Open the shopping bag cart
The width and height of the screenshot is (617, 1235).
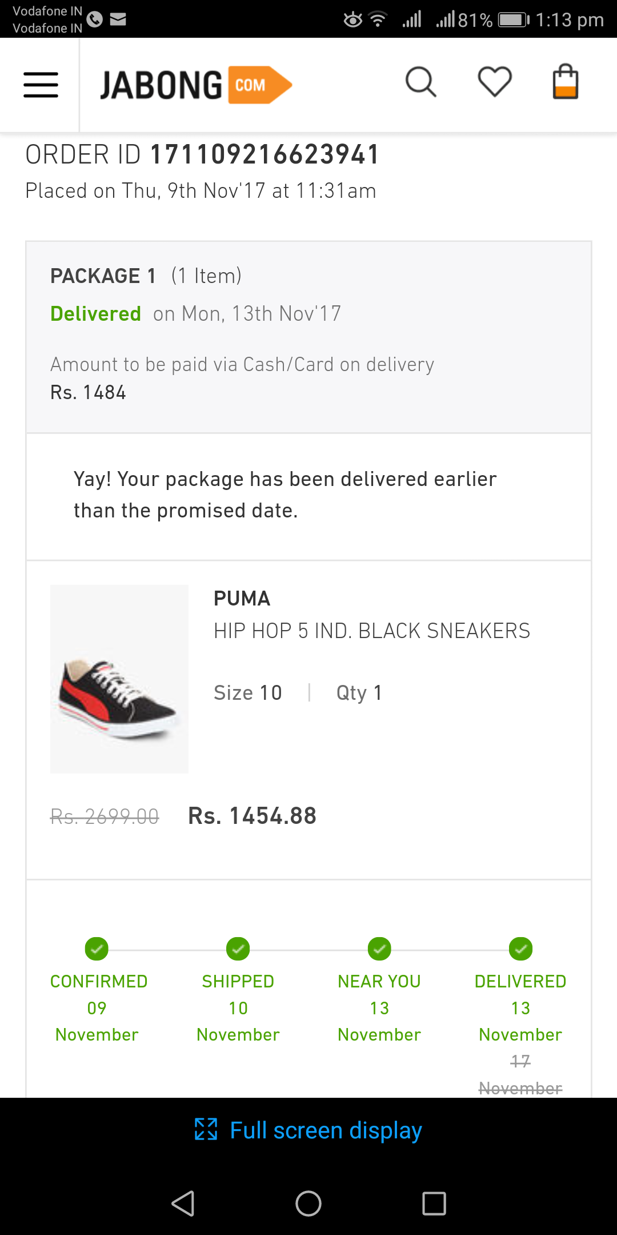[x=566, y=82]
